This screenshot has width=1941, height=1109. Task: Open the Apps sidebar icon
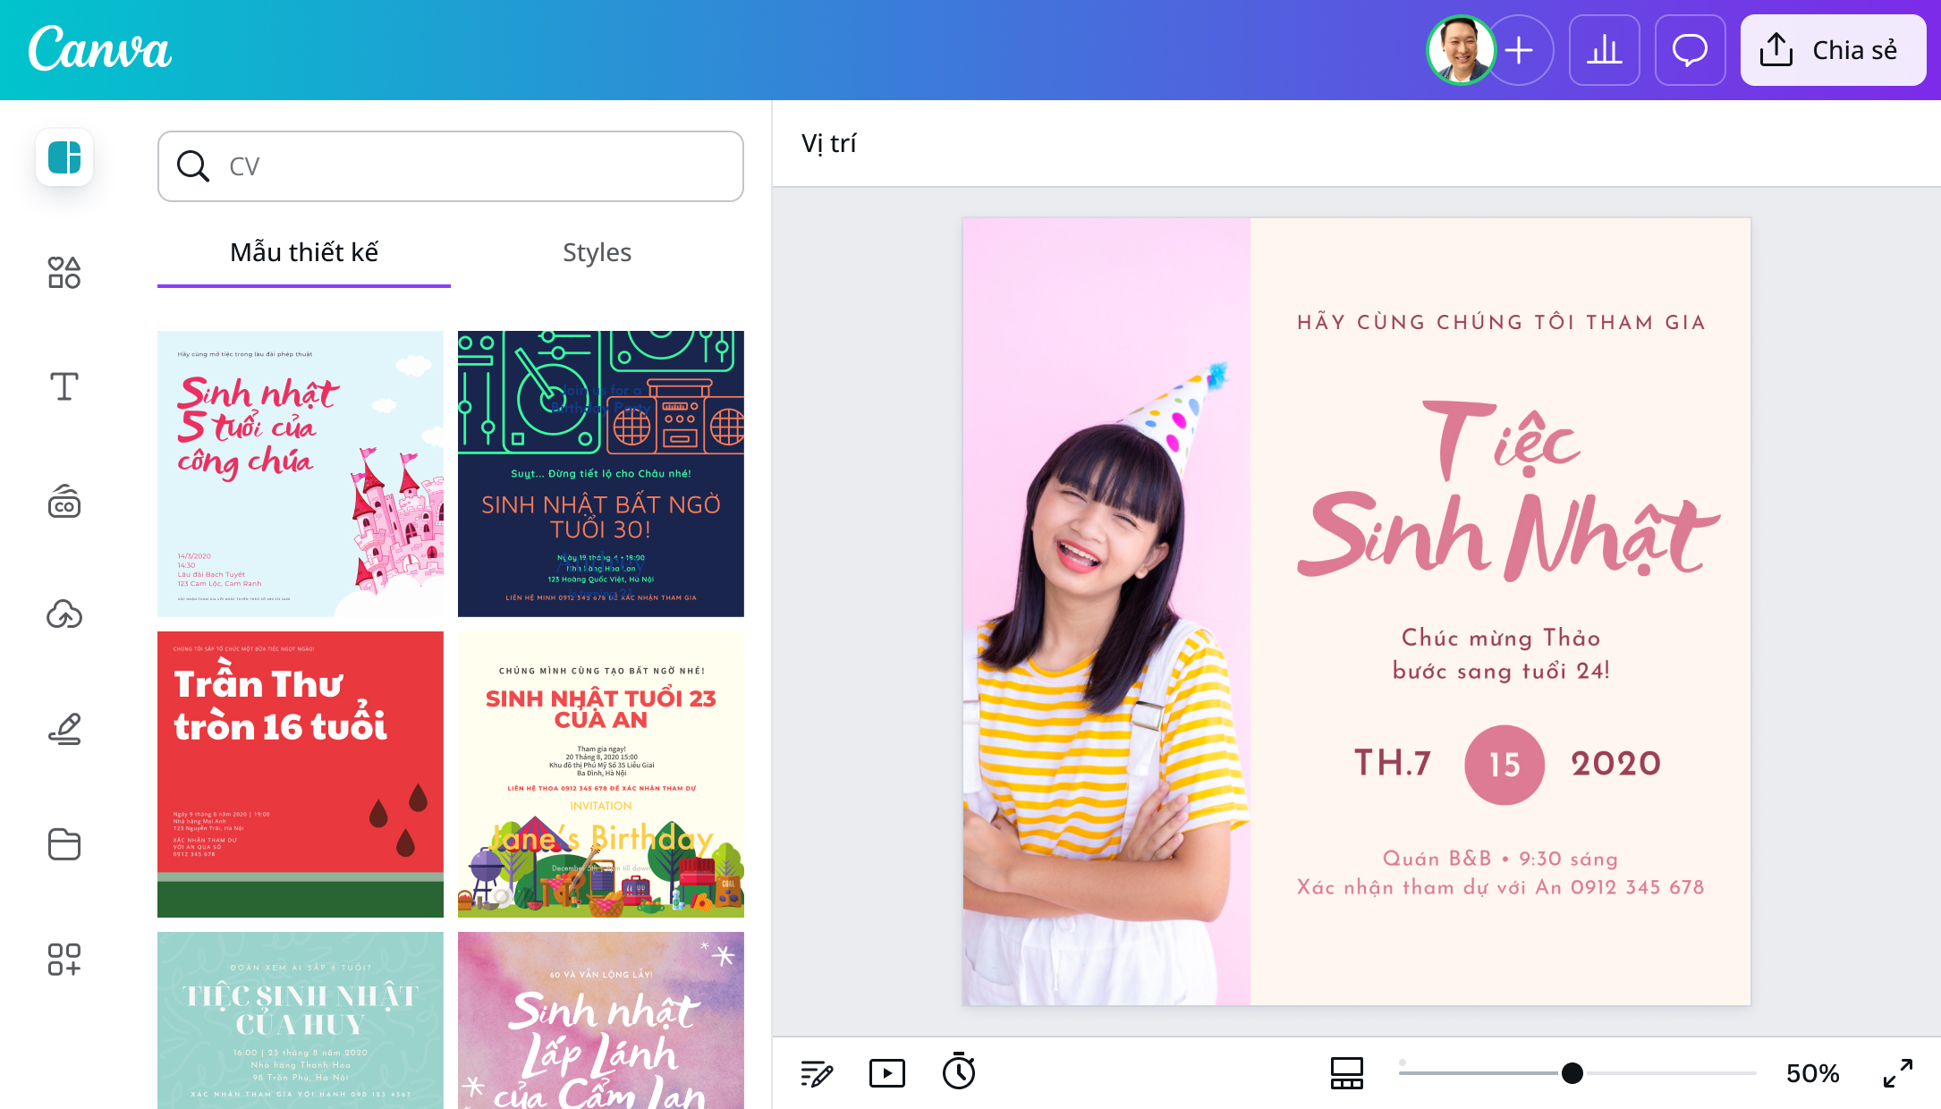pyautogui.click(x=64, y=959)
